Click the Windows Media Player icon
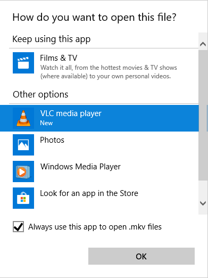Image resolution: width=208 pixels, height=278 pixels. click(23, 171)
